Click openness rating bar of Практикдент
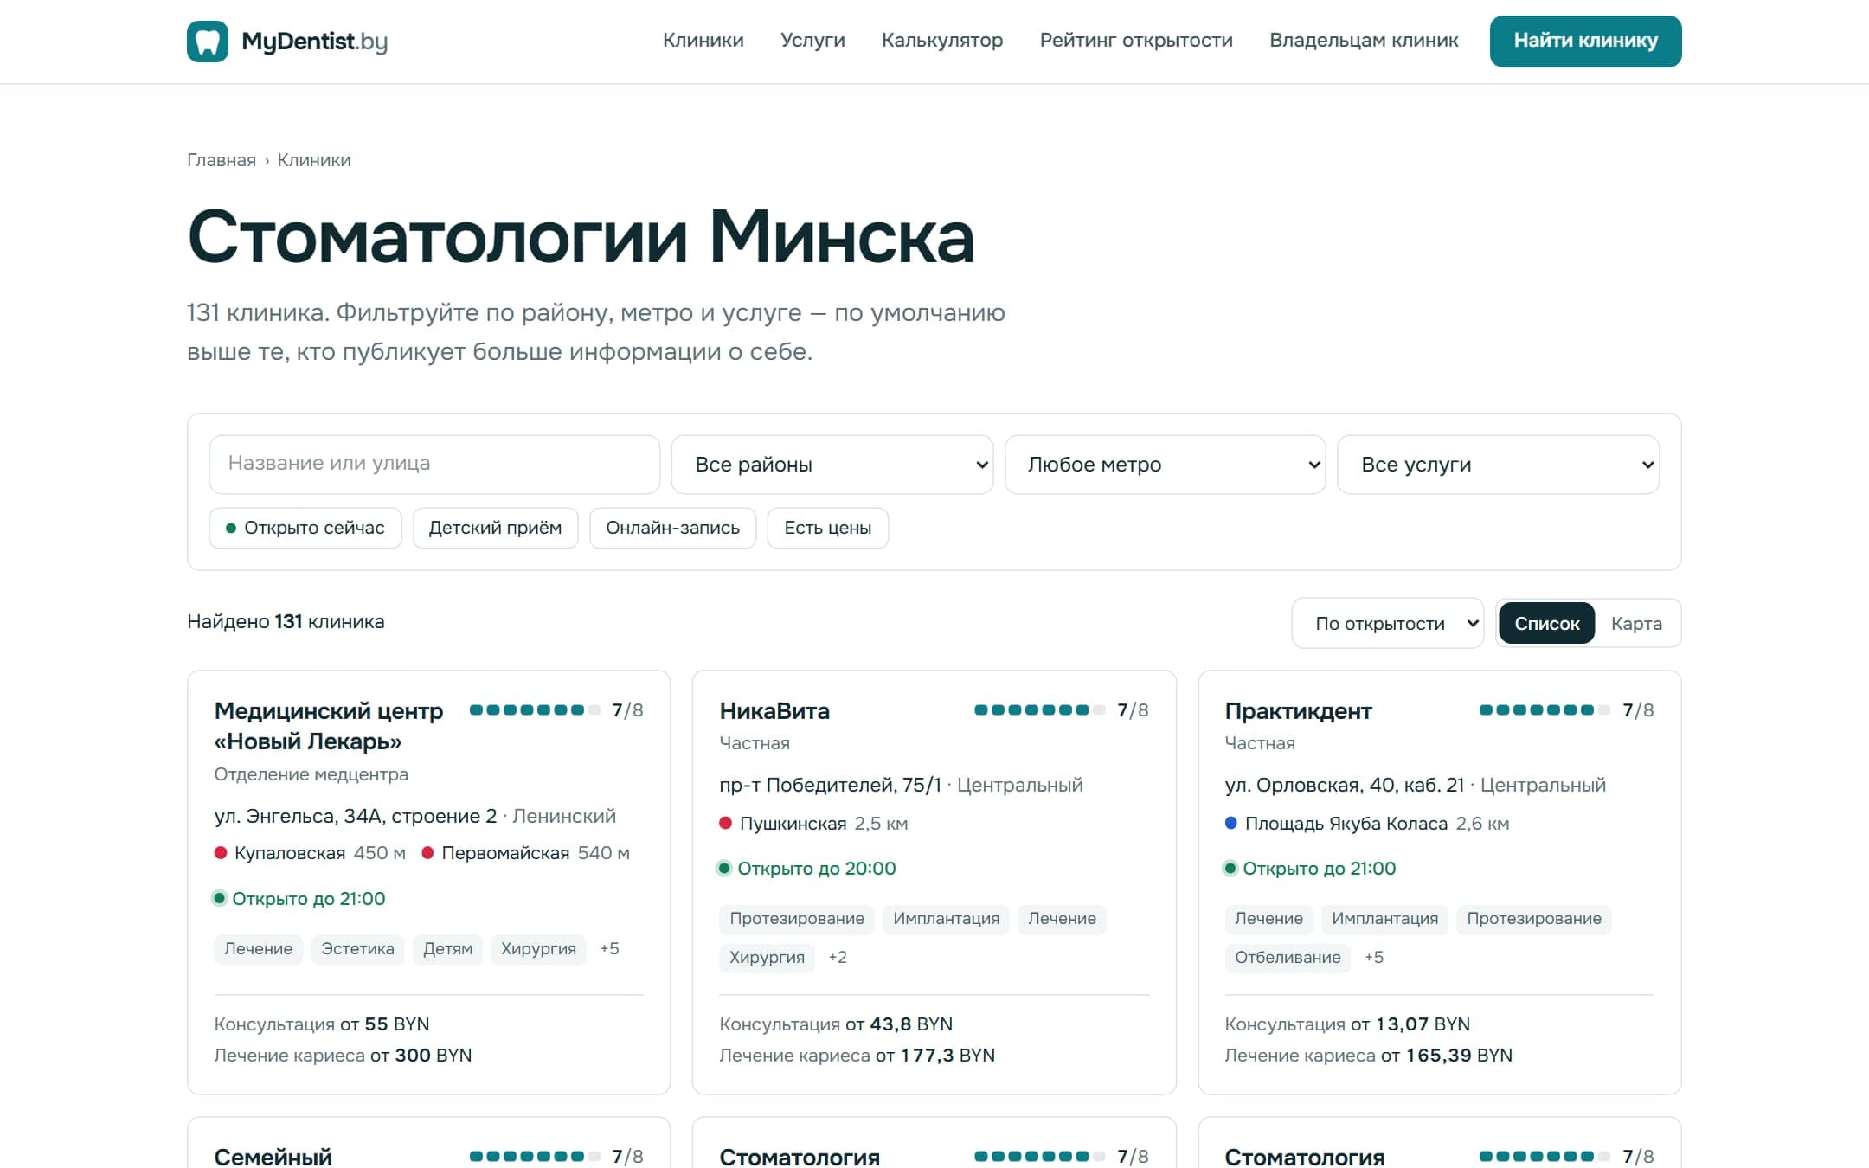Image resolution: width=1869 pixels, height=1168 pixels. (x=1545, y=710)
